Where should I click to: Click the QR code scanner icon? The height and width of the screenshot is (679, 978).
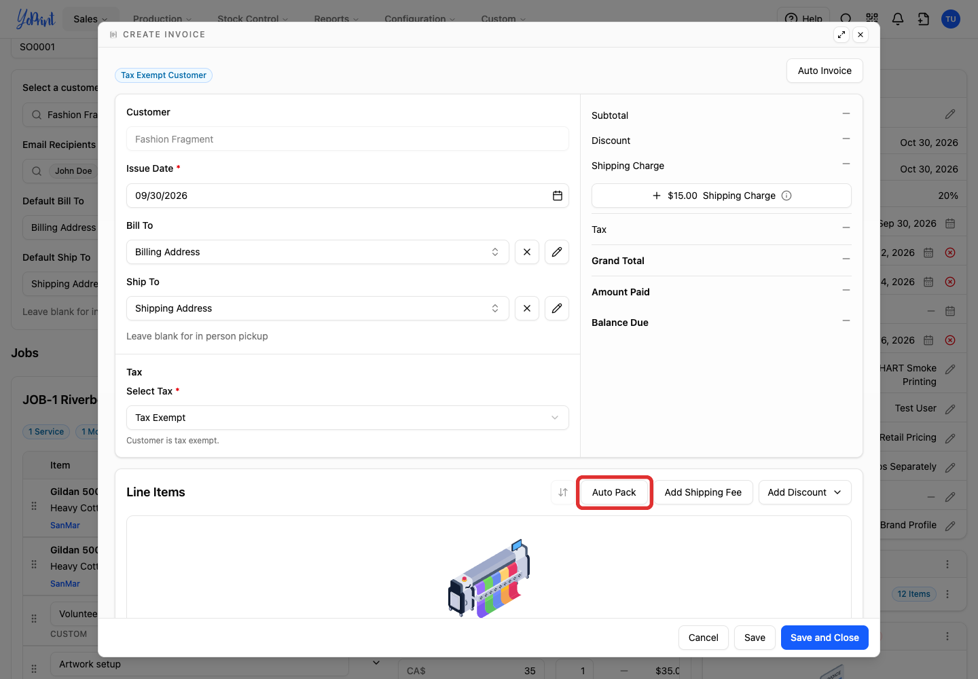872,19
